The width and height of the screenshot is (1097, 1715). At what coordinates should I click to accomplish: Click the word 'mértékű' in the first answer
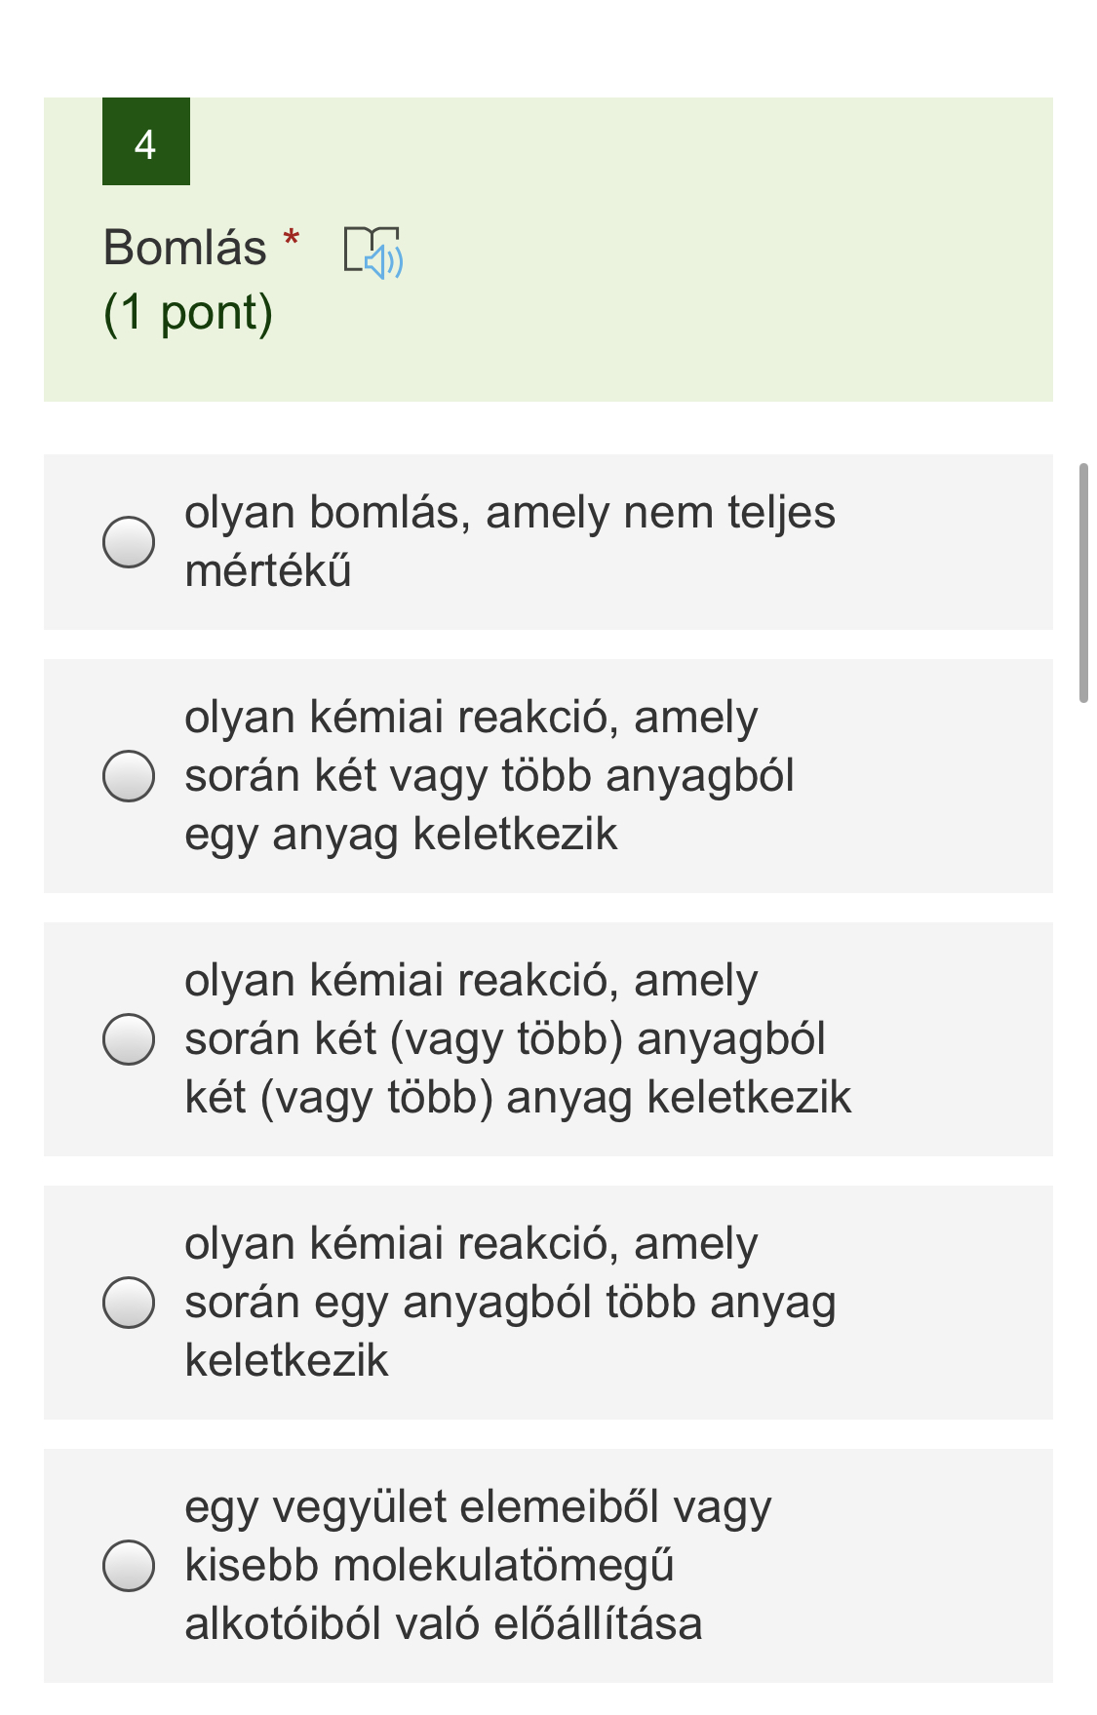(268, 571)
